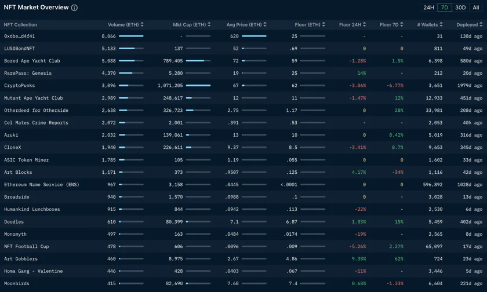Image resolution: width=487 pixels, height=292 pixels.
Task: Click the NFT Collection column header
Action: pyautogui.click(x=20, y=24)
